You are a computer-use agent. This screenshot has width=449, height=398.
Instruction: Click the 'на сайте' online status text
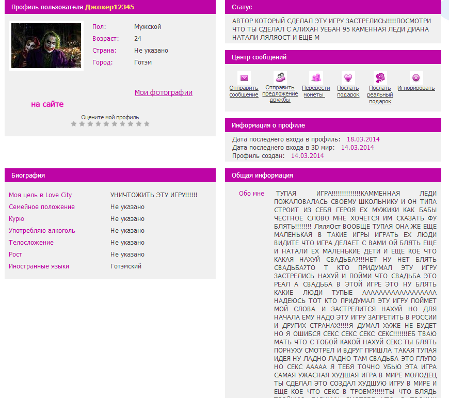(x=47, y=104)
